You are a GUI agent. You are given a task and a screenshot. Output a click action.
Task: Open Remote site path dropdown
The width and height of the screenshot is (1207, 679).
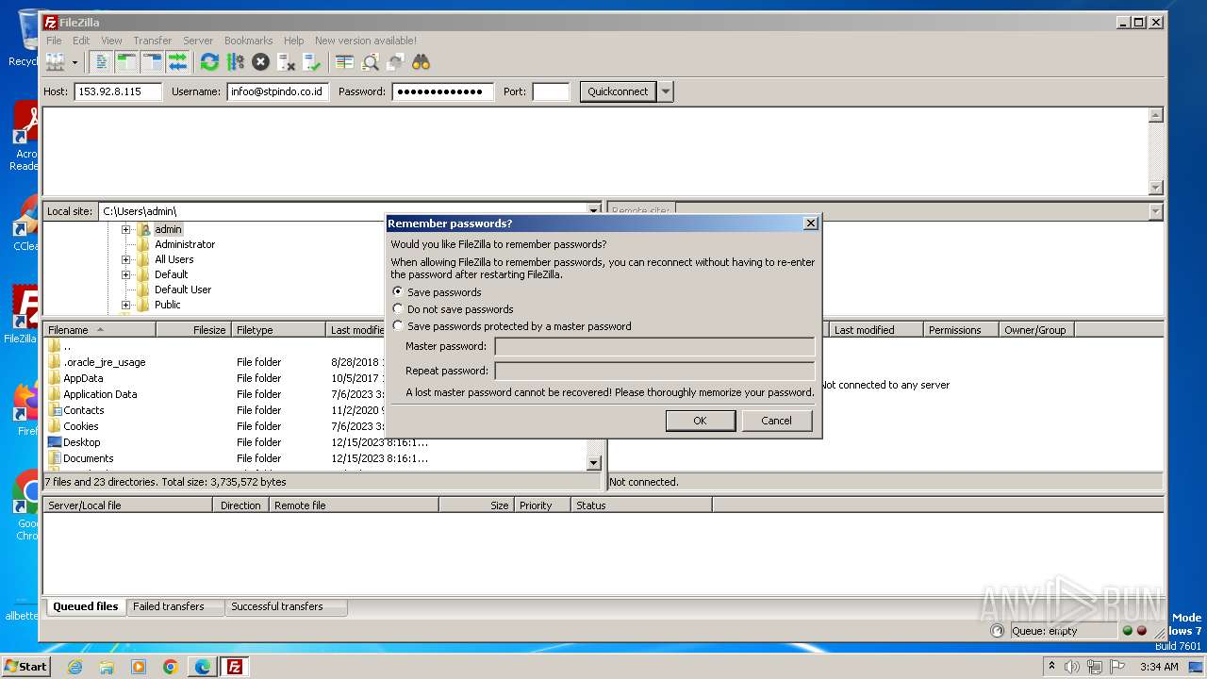1156,211
